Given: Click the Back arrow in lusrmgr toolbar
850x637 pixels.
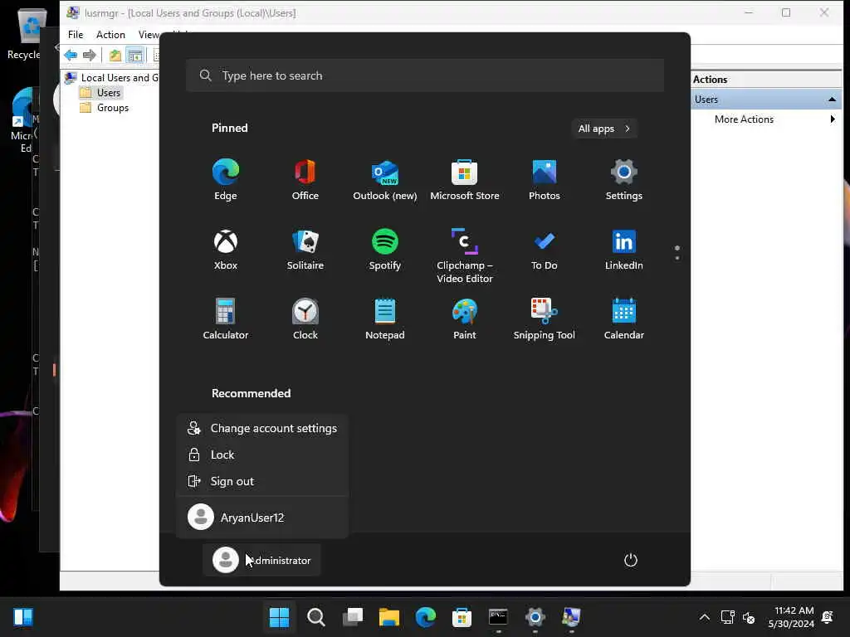Looking at the screenshot, I should pyautogui.click(x=71, y=55).
